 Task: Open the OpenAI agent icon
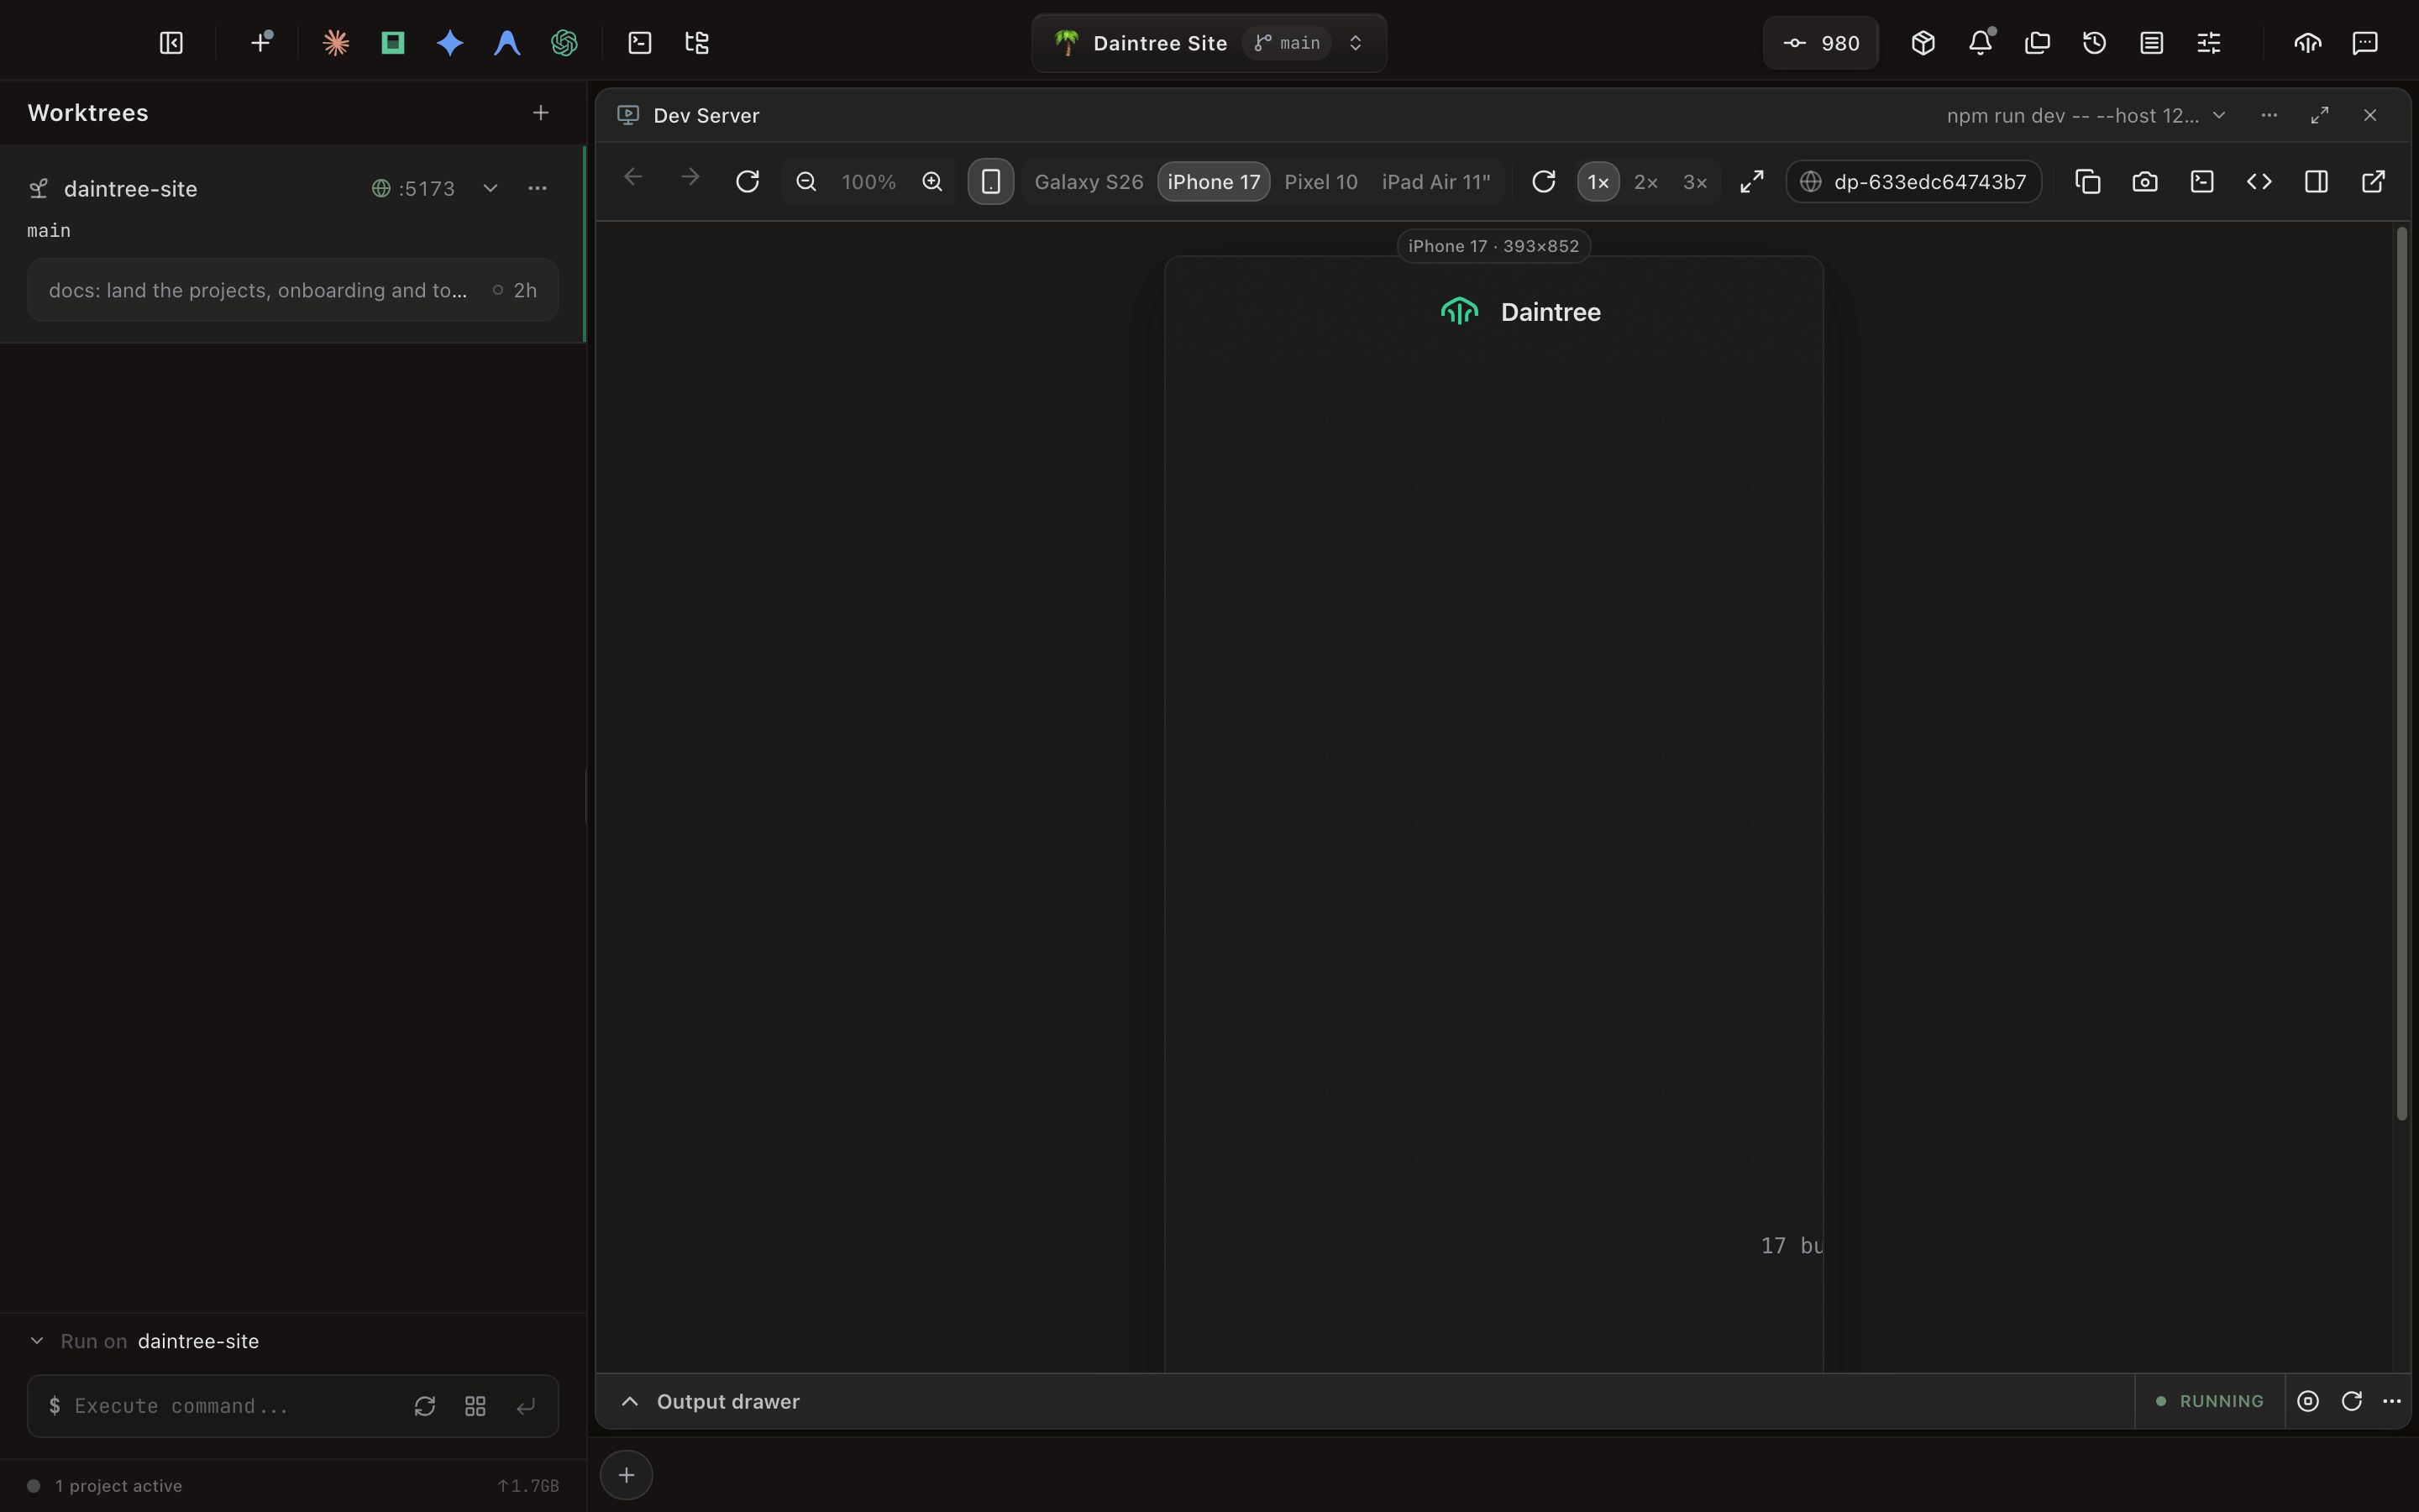pyautogui.click(x=564, y=43)
